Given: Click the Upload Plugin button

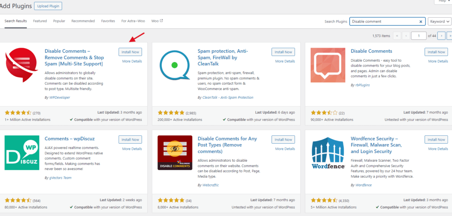Looking at the screenshot, I should [48, 6].
